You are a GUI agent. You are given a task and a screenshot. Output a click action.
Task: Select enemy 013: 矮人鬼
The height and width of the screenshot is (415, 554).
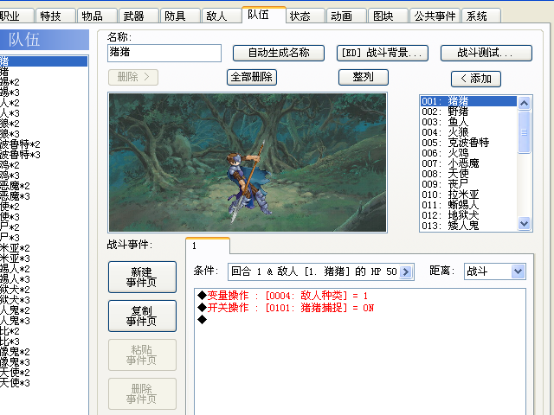click(468, 226)
